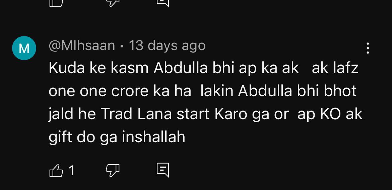Reply to @MIhsaan's comment using reply icon
This screenshot has height=190, width=392.
click(163, 170)
